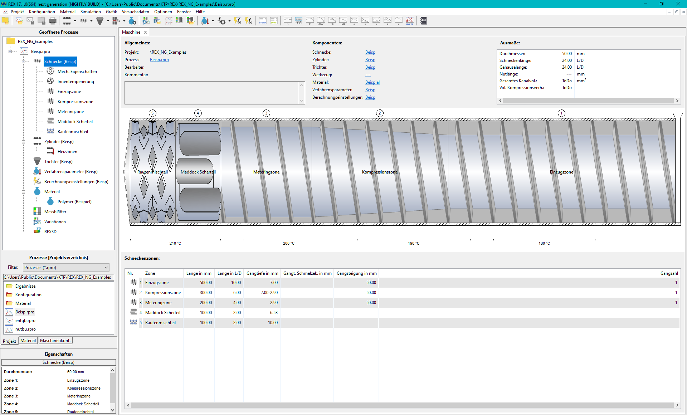Click the LONG report icon
This screenshot has height=415, width=687.
(274, 21)
